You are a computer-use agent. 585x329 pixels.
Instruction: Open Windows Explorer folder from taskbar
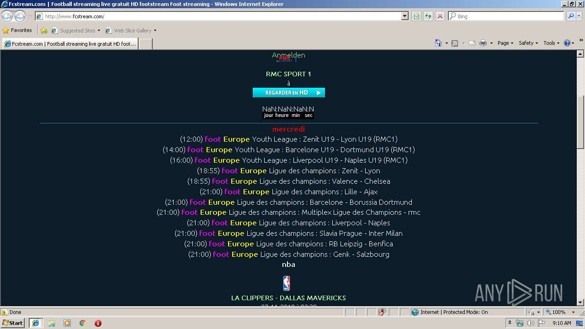tap(52, 323)
